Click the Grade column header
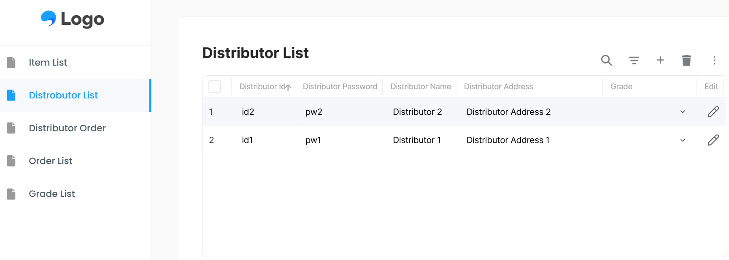The image size is (729, 260). pyautogui.click(x=621, y=86)
